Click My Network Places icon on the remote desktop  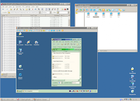(x=20, y=52)
